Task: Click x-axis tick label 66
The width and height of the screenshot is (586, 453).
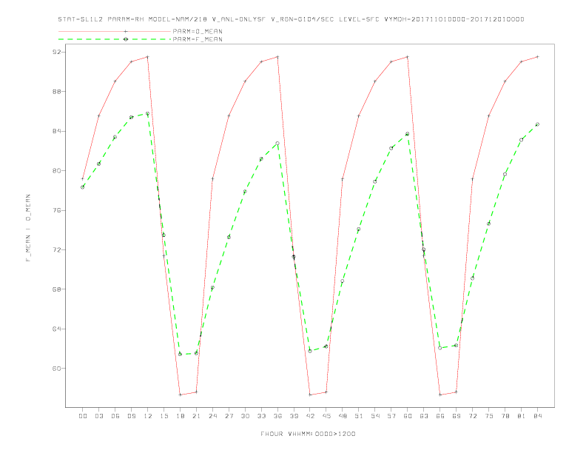Action: (x=440, y=416)
